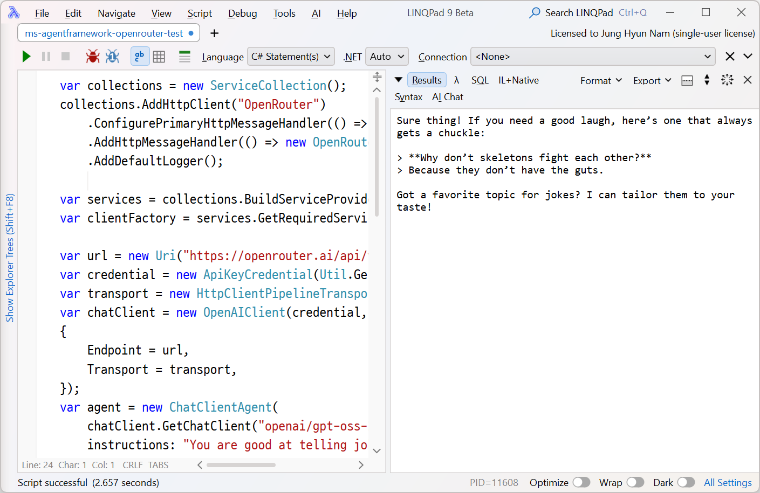Viewport: 760px width, 493px height.
Task: Open the results panel triangle menu
Action: tap(399, 80)
